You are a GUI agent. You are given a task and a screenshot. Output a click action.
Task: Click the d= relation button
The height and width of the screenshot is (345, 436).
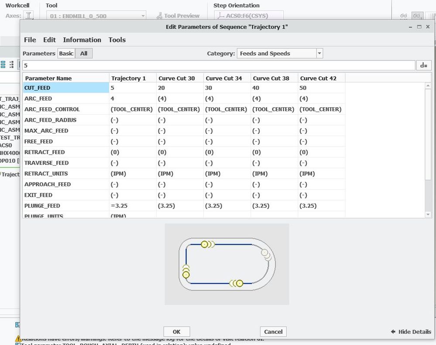(x=423, y=65)
